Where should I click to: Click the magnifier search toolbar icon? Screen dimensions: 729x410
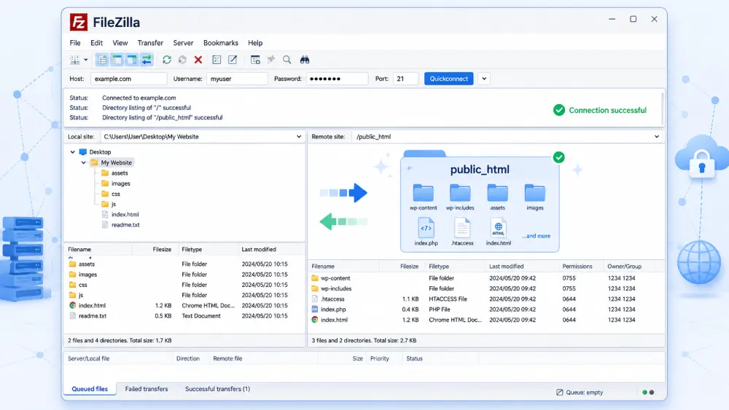pyautogui.click(x=286, y=60)
